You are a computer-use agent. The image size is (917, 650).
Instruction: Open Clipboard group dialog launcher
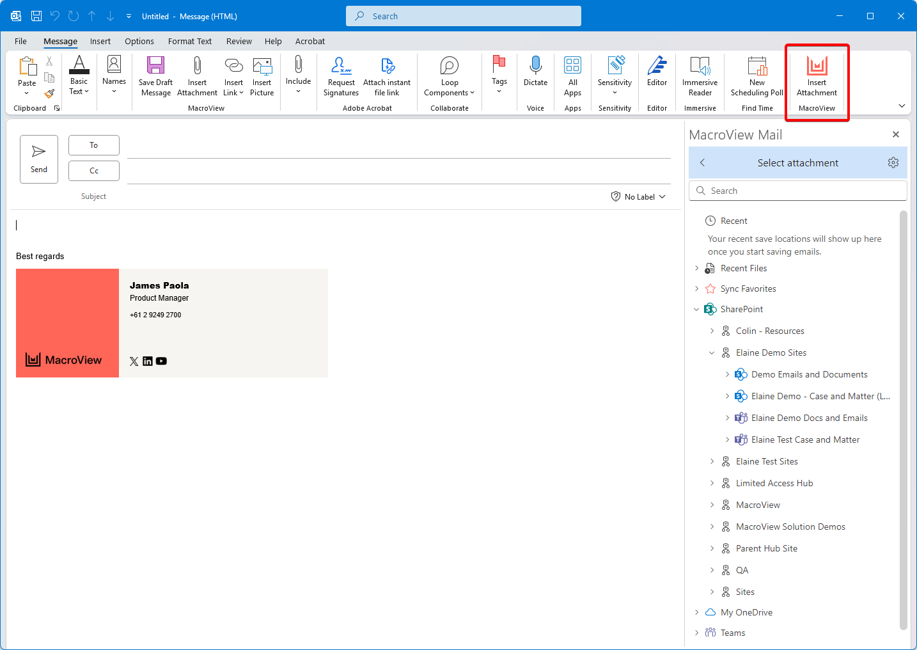57,108
